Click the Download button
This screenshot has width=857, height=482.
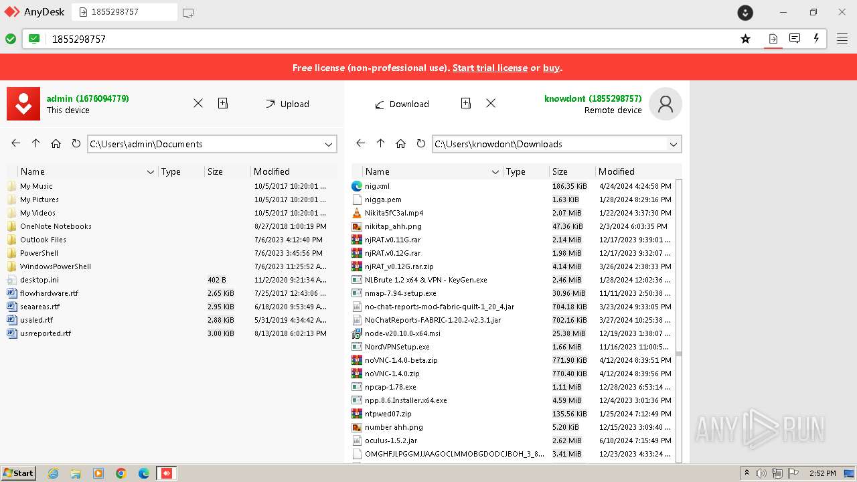[402, 104]
